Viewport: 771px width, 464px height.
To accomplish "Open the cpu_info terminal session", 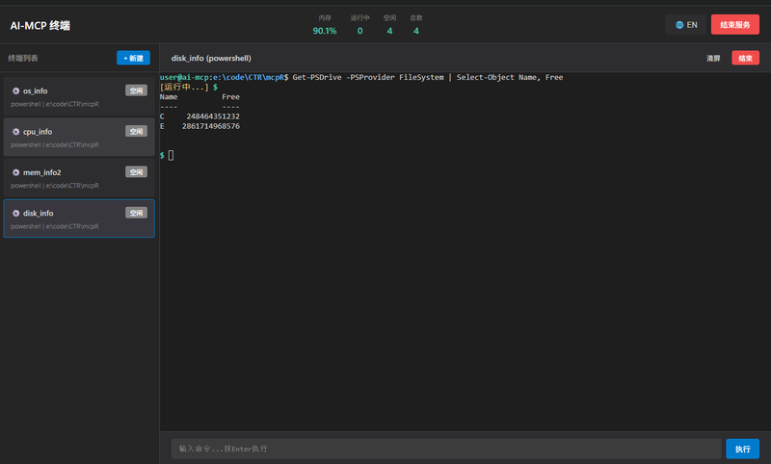I will (x=67, y=138).
